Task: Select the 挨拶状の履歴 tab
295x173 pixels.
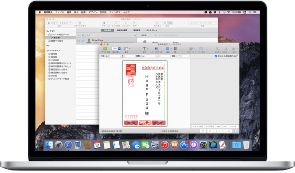Action: 122,30
